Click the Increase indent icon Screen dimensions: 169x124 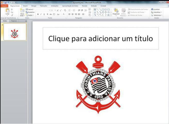click(x=82, y=10)
